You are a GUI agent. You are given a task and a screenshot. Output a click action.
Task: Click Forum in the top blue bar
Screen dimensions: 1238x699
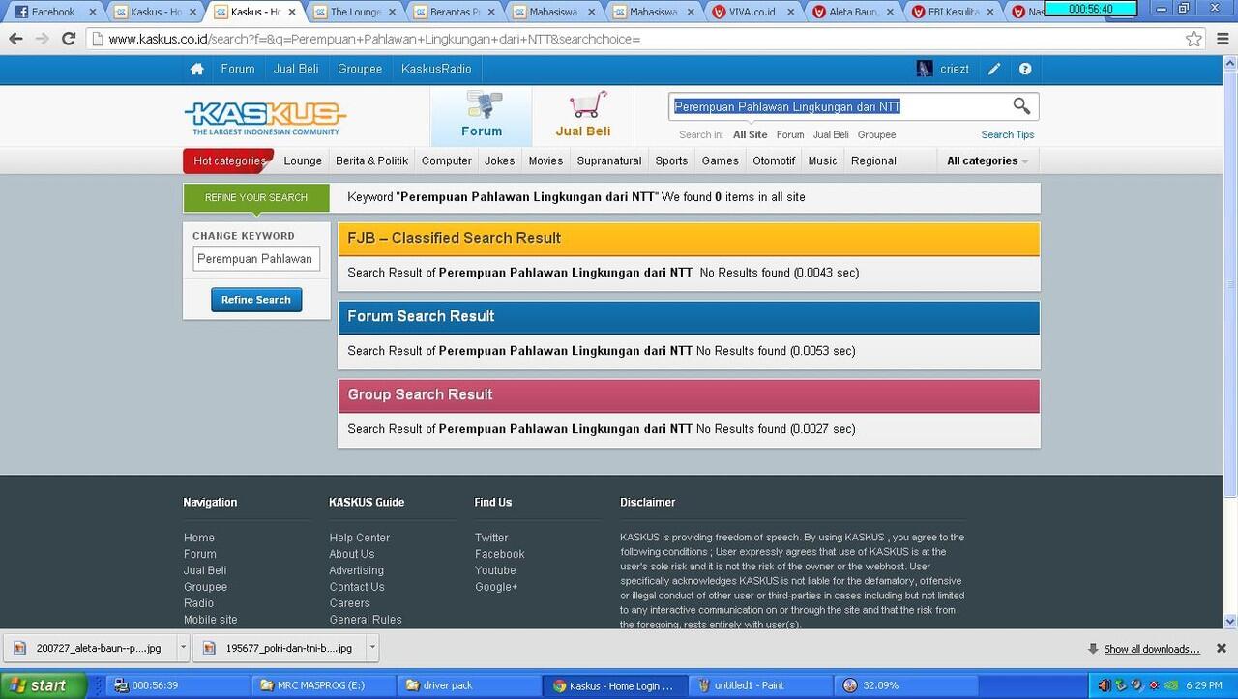click(238, 69)
